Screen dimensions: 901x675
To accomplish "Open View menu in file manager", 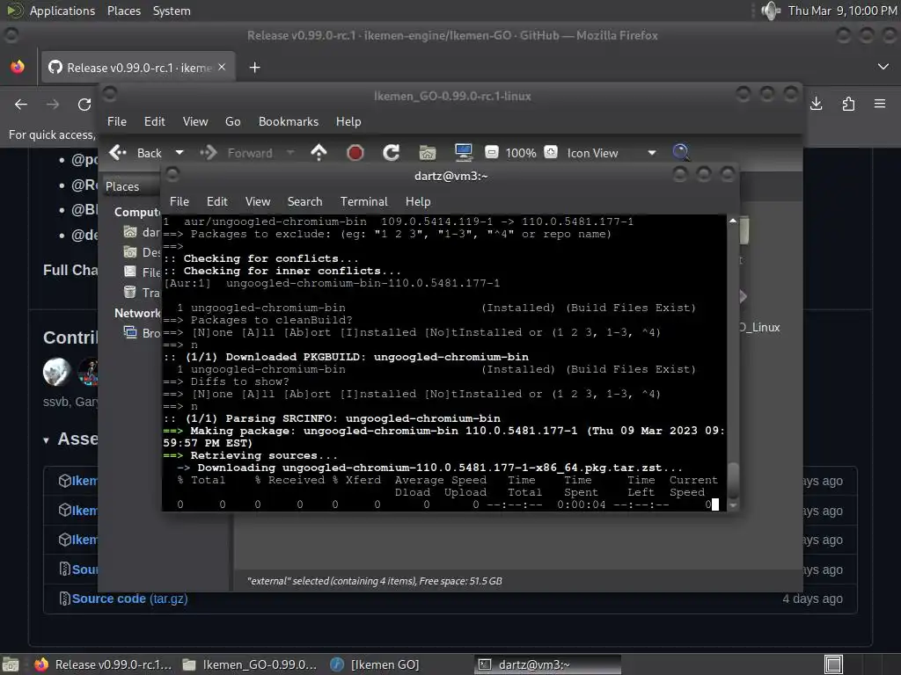I will (x=194, y=121).
